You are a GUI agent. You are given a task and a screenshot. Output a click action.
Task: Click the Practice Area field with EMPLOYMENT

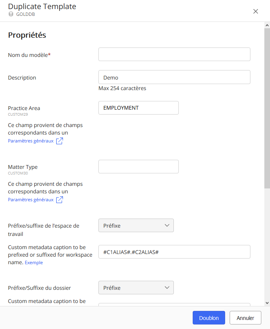pyautogui.click(x=138, y=108)
